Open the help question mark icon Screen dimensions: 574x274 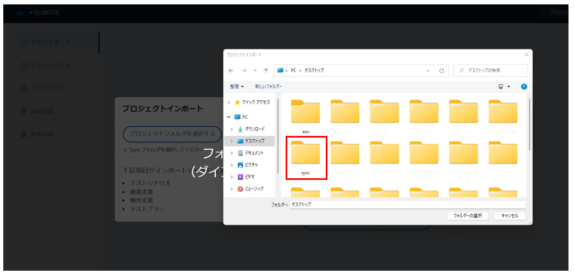pyautogui.click(x=524, y=86)
